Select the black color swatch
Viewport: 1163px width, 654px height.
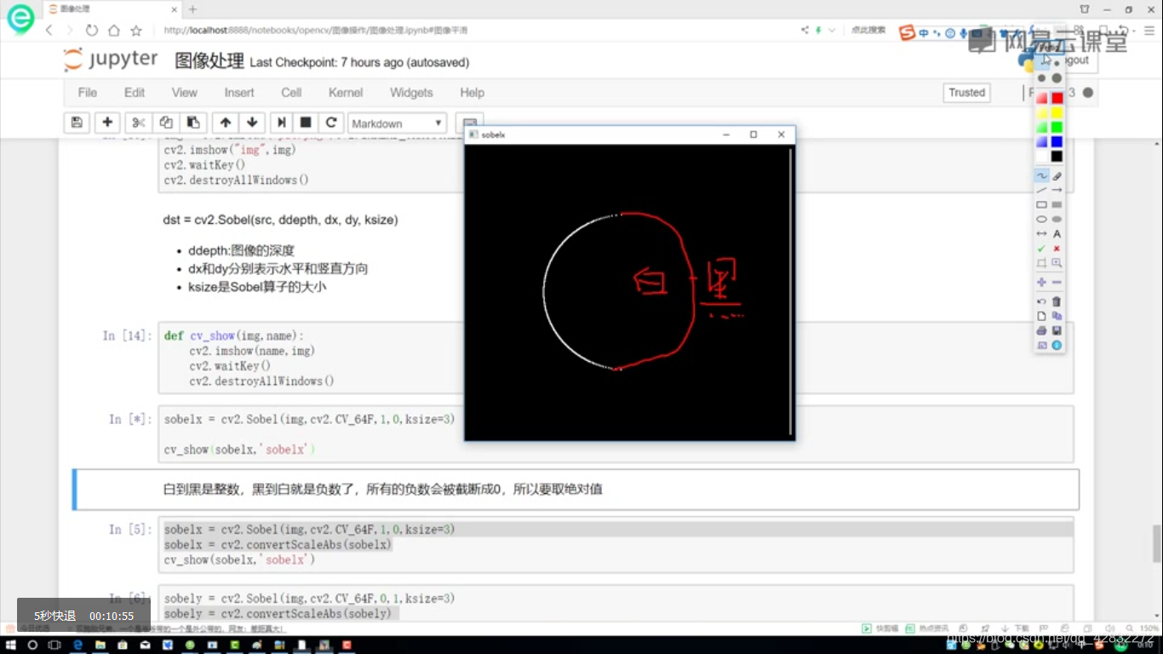coord(1057,156)
